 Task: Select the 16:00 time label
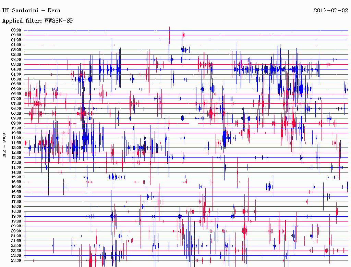(x=16, y=187)
